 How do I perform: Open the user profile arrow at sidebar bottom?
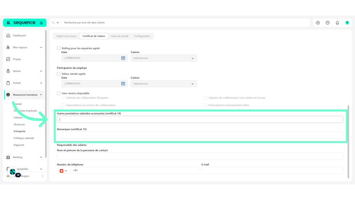point(42,176)
